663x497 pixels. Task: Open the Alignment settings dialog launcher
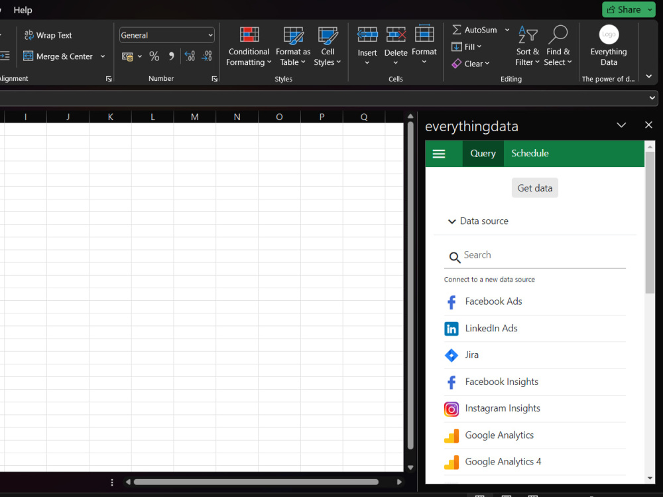109,79
